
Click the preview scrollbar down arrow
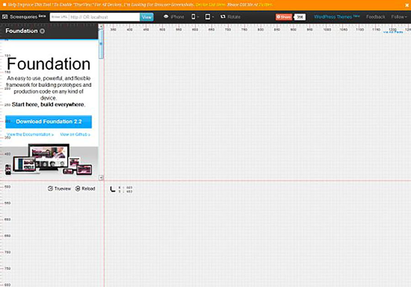[x=101, y=178]
